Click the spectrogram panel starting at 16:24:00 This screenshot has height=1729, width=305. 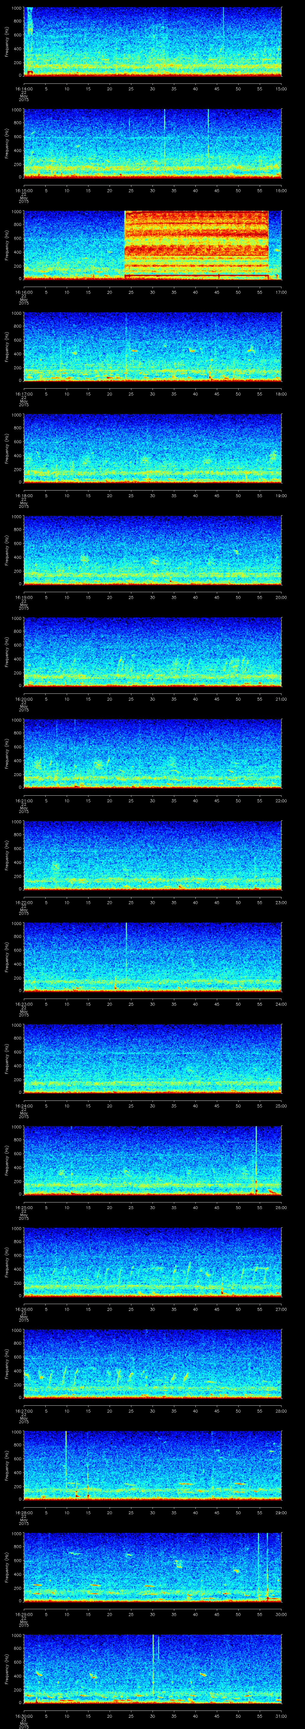click(x=153, y=1058)
